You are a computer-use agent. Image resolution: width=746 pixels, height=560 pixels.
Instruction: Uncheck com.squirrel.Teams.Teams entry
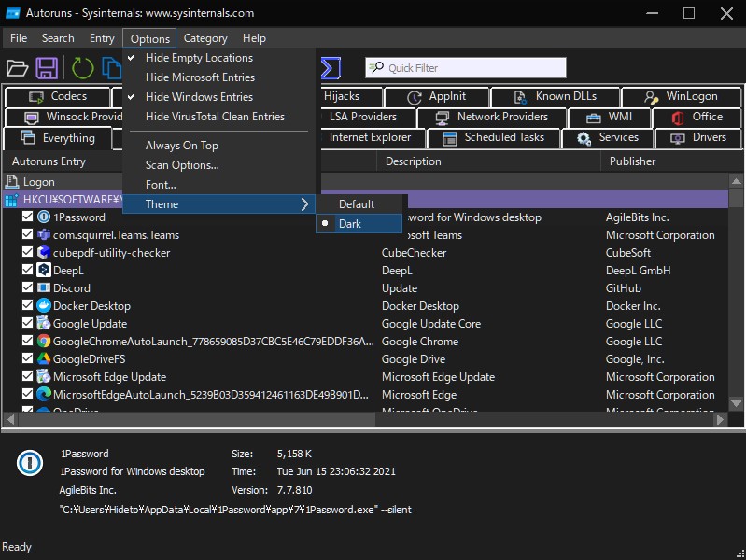click(x=28, y=234)
